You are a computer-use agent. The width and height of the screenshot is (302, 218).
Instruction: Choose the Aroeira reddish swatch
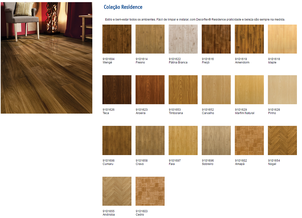(x=150, y=90)
